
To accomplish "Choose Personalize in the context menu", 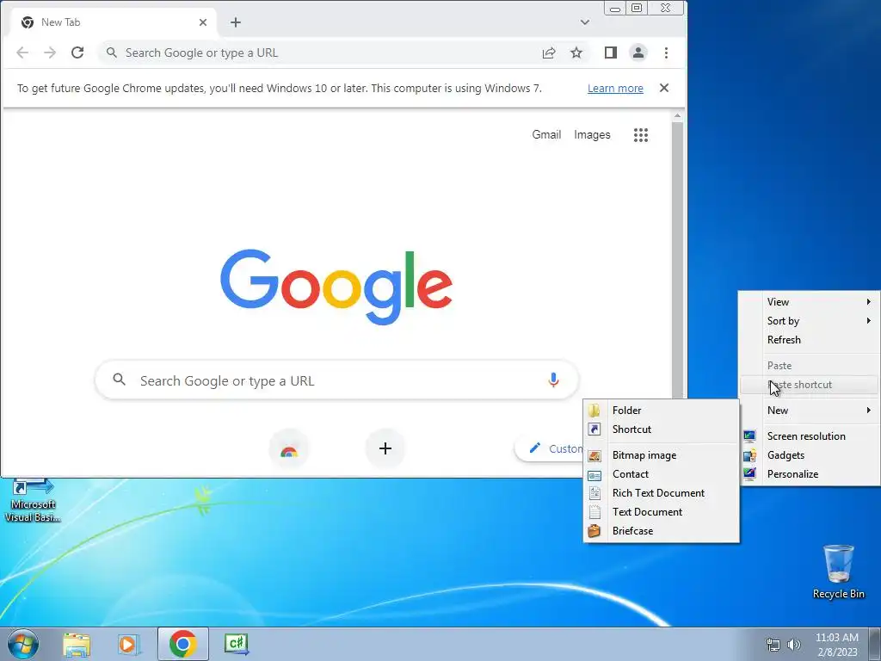I will coord(809,474).
